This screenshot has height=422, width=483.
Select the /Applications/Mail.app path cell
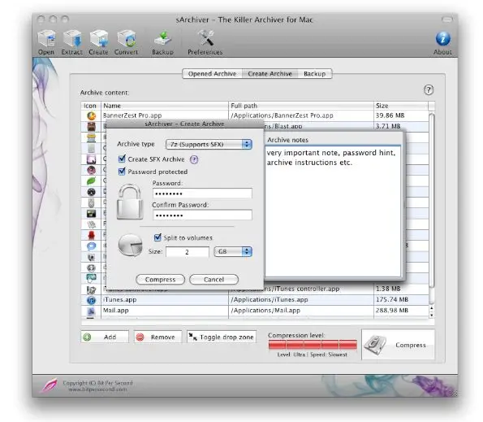click(301, 311)
